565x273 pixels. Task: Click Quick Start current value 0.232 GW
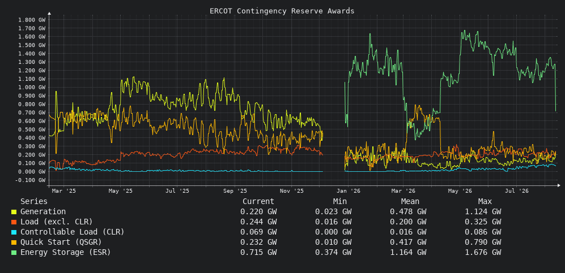coord(258,242)
